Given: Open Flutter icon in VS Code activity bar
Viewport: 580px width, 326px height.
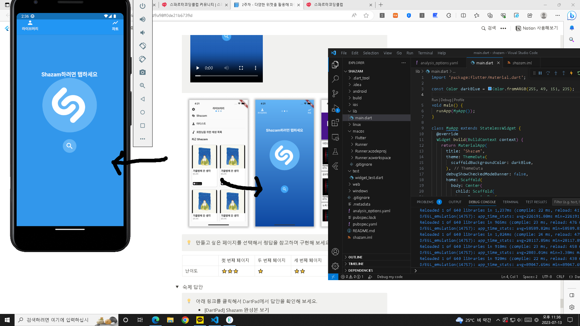Looking at the screenshot, I should pos(335,166).
